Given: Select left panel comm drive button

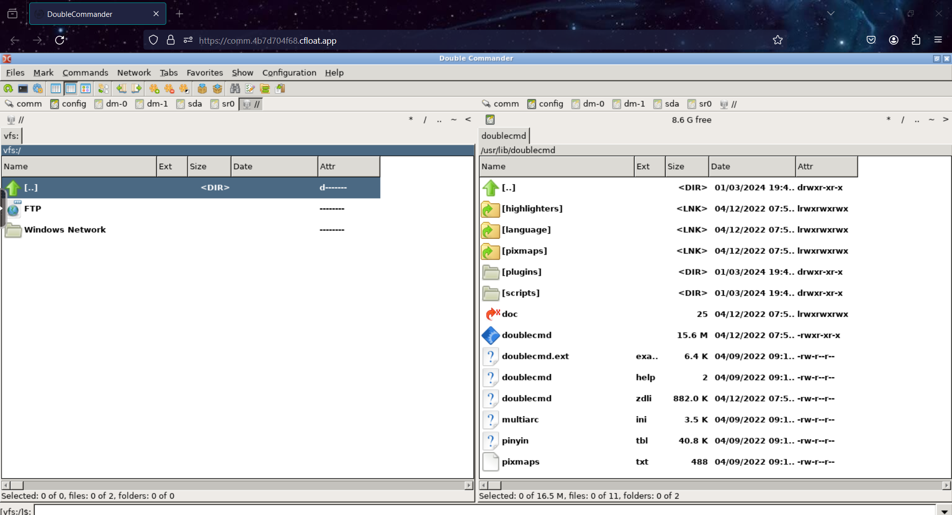Looking at the screenshot, I should pyautogui.click(x=23, y=104).
